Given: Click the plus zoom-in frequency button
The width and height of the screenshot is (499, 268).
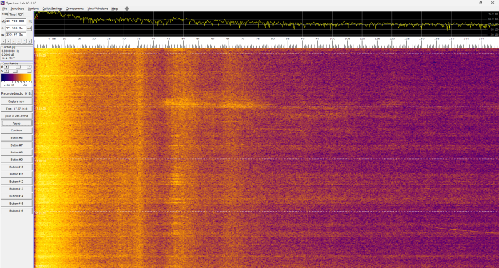Looking at the screenshot, I should [x=14, y=41].
